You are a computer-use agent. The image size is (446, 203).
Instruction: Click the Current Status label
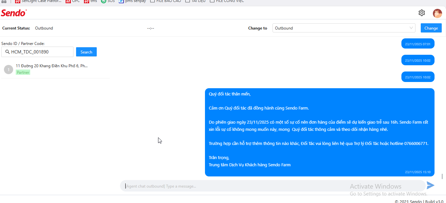16,28
